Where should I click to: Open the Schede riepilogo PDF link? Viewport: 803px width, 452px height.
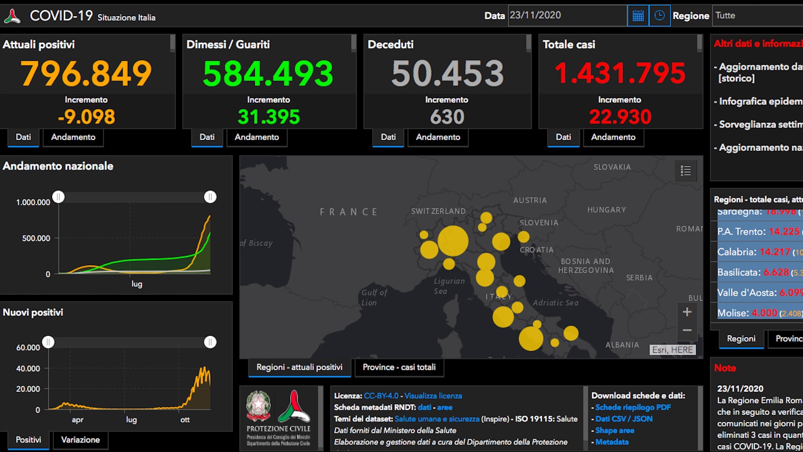[633, 407]
